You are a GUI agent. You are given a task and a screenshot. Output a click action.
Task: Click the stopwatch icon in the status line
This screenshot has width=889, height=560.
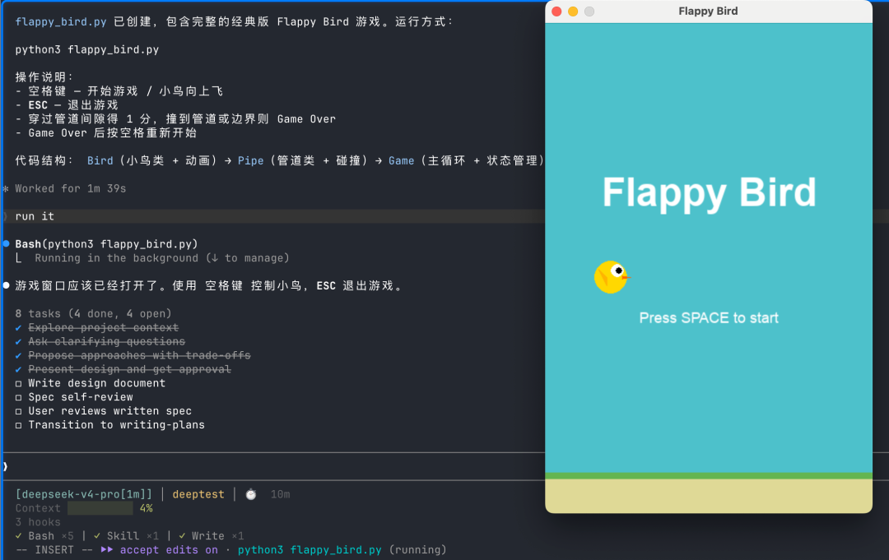[251, 494]
